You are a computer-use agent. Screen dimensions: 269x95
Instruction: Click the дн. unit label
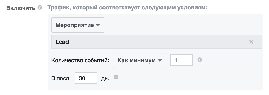(x=105, y=79)
